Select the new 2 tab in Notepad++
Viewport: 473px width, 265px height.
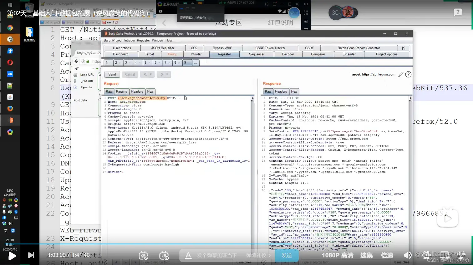tap(110, 22)
